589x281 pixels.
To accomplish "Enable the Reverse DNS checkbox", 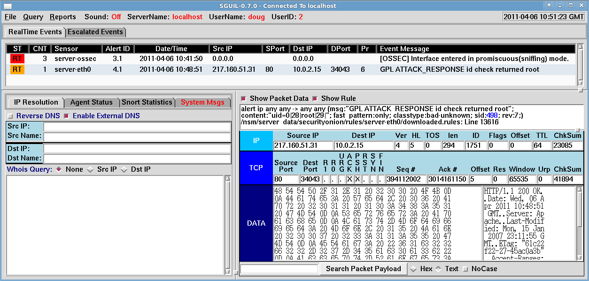I will [x=10, y=116].
